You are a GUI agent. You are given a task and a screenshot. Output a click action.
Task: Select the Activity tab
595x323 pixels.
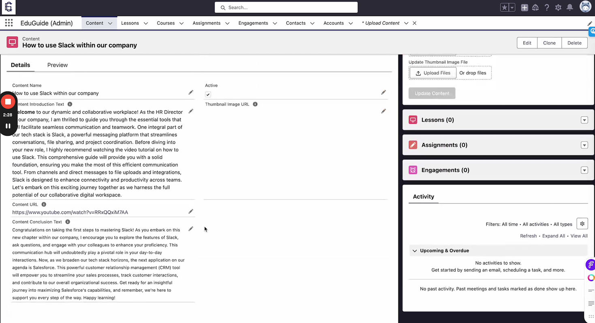[423, 197]
